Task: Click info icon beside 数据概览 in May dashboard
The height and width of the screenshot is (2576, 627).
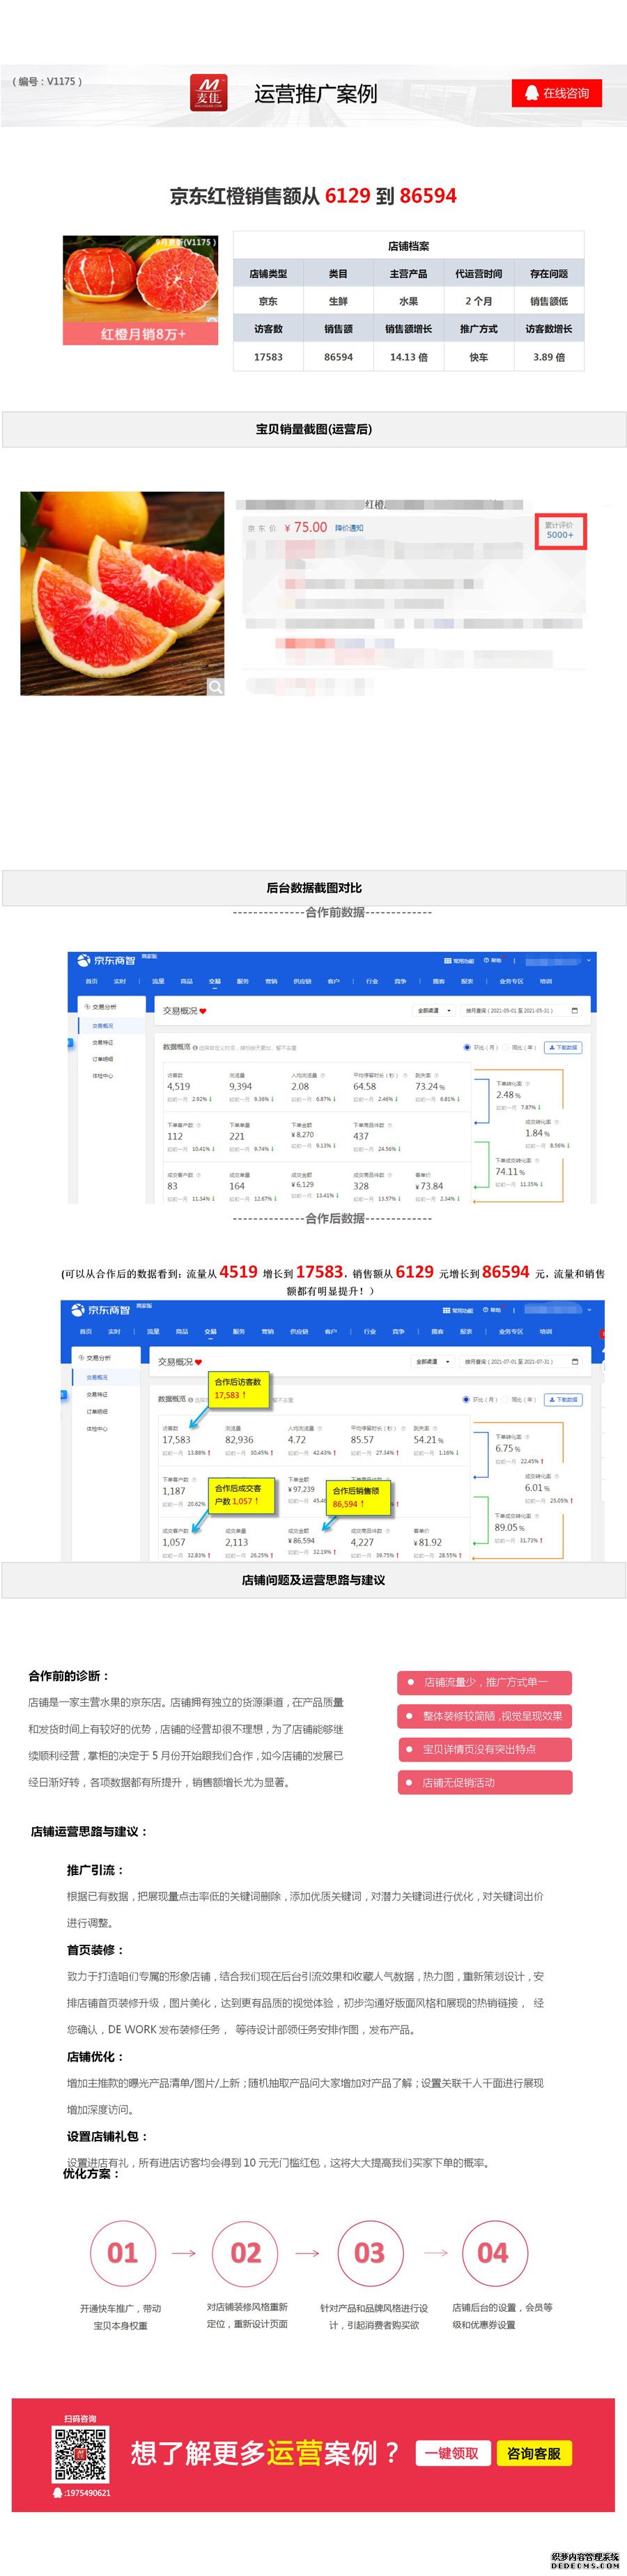Action: coord(195,1047)
